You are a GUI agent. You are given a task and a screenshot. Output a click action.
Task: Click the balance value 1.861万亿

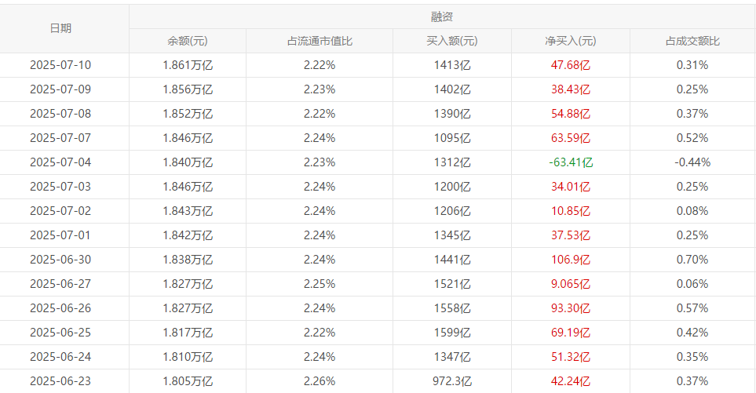[188, 65]
